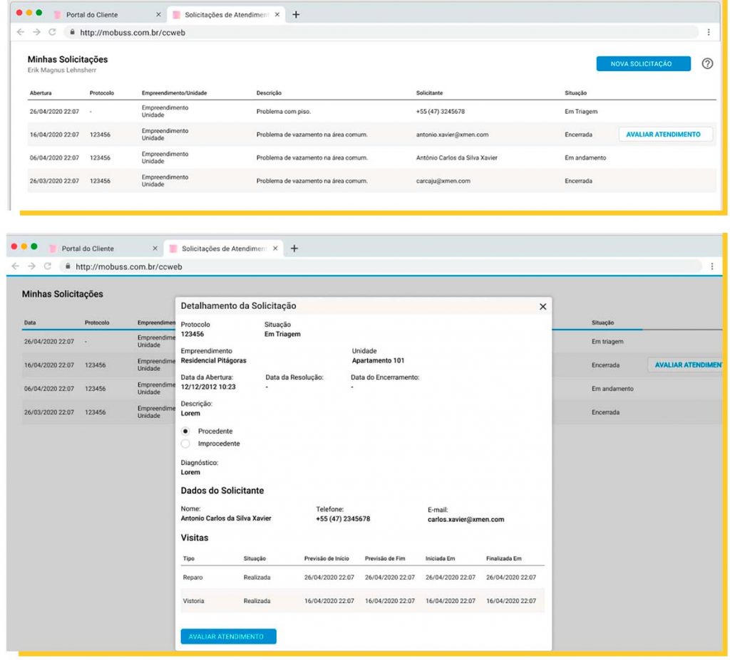Click the Finalizada Em column header
This screenshot has width=730, height=660.
[x=504, y=559]
